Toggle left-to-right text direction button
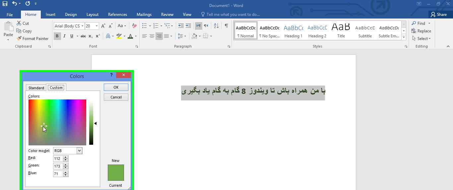Screen dimensions: 453x190 (x=198, y=26)
